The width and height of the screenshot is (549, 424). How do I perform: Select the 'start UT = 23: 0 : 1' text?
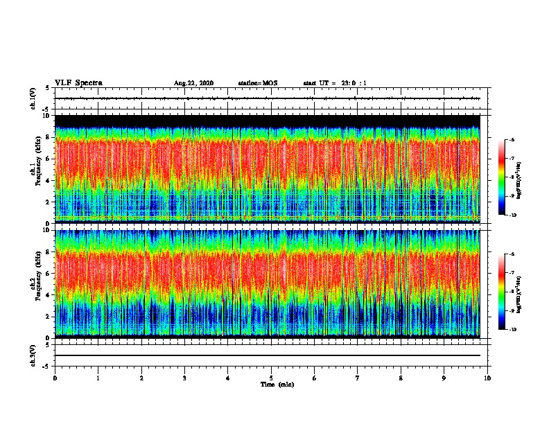[x=335, y=83]
